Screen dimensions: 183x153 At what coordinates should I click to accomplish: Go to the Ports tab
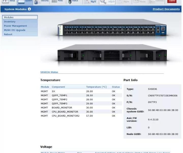coord(57,2)
